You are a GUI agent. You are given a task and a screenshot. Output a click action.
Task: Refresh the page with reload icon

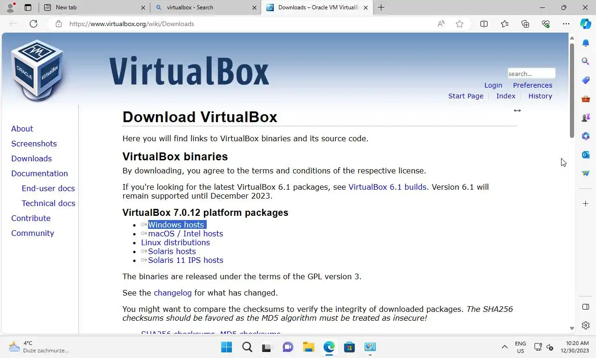(x=34, y=24)
